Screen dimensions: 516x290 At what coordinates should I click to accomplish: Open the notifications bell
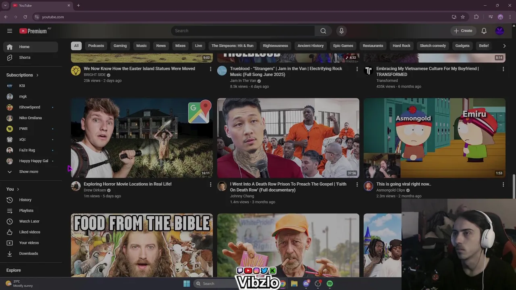(x=484, y=31)
